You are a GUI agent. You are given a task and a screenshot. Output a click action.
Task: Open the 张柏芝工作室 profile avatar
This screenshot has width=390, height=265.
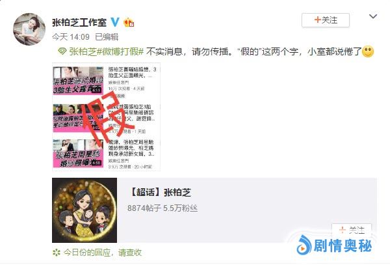29,29
